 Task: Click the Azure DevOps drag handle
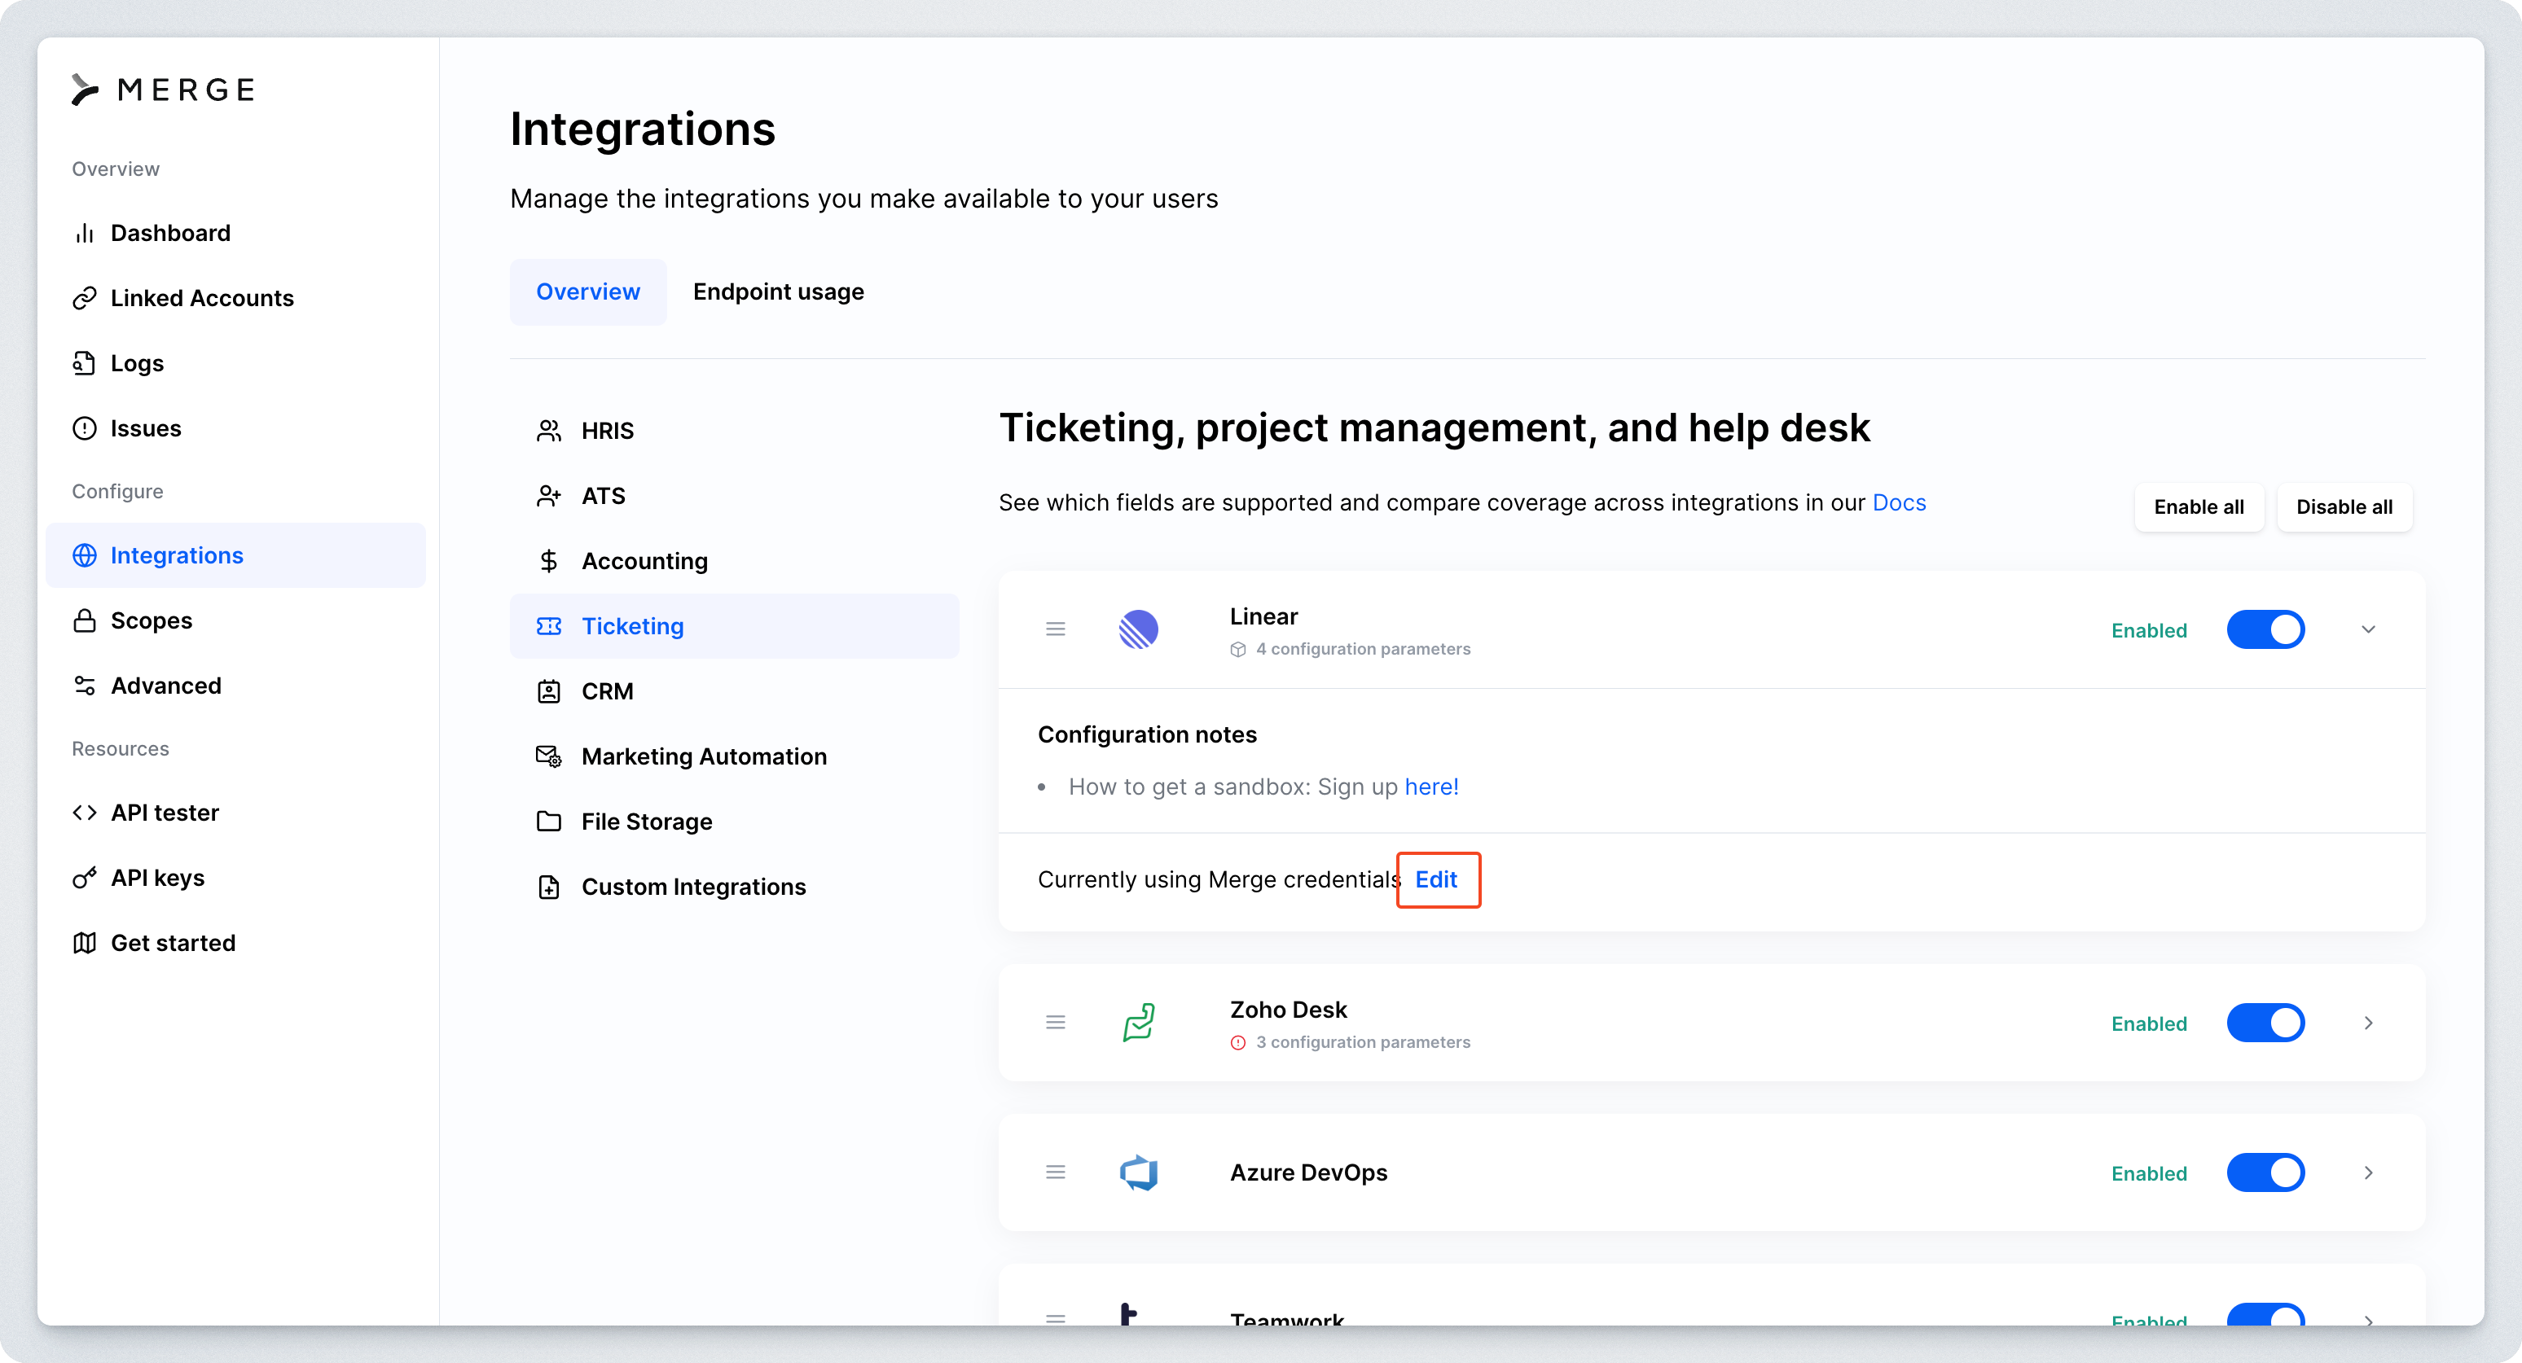1056,1172
